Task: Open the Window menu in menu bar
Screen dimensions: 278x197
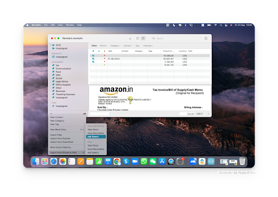Action: 69,25
